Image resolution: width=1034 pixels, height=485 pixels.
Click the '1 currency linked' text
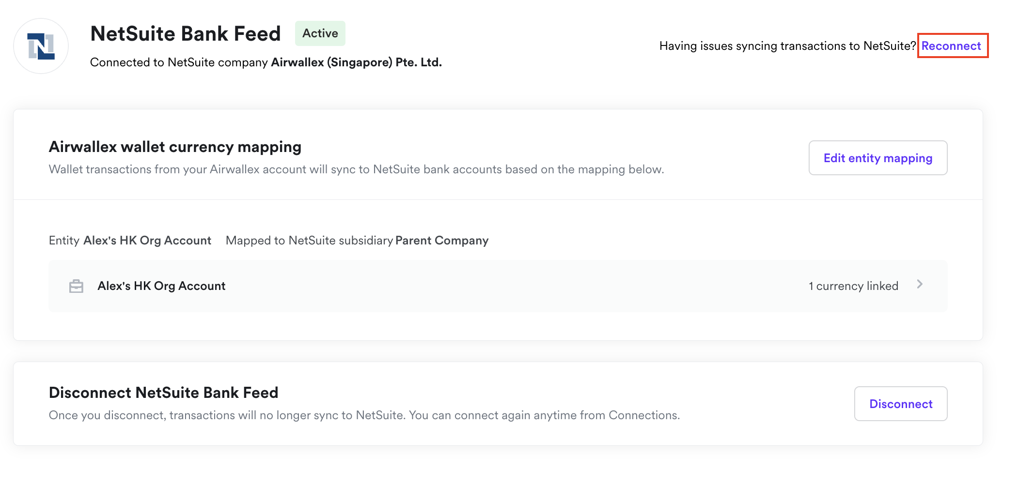(x=853, y=286)
